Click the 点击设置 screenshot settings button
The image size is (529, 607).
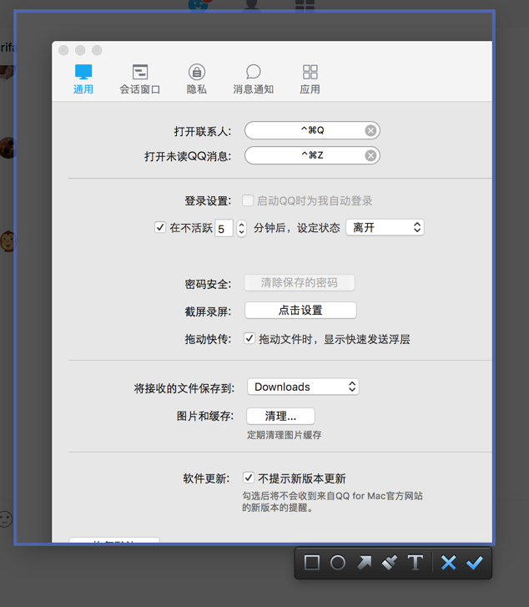pos(300,310)
